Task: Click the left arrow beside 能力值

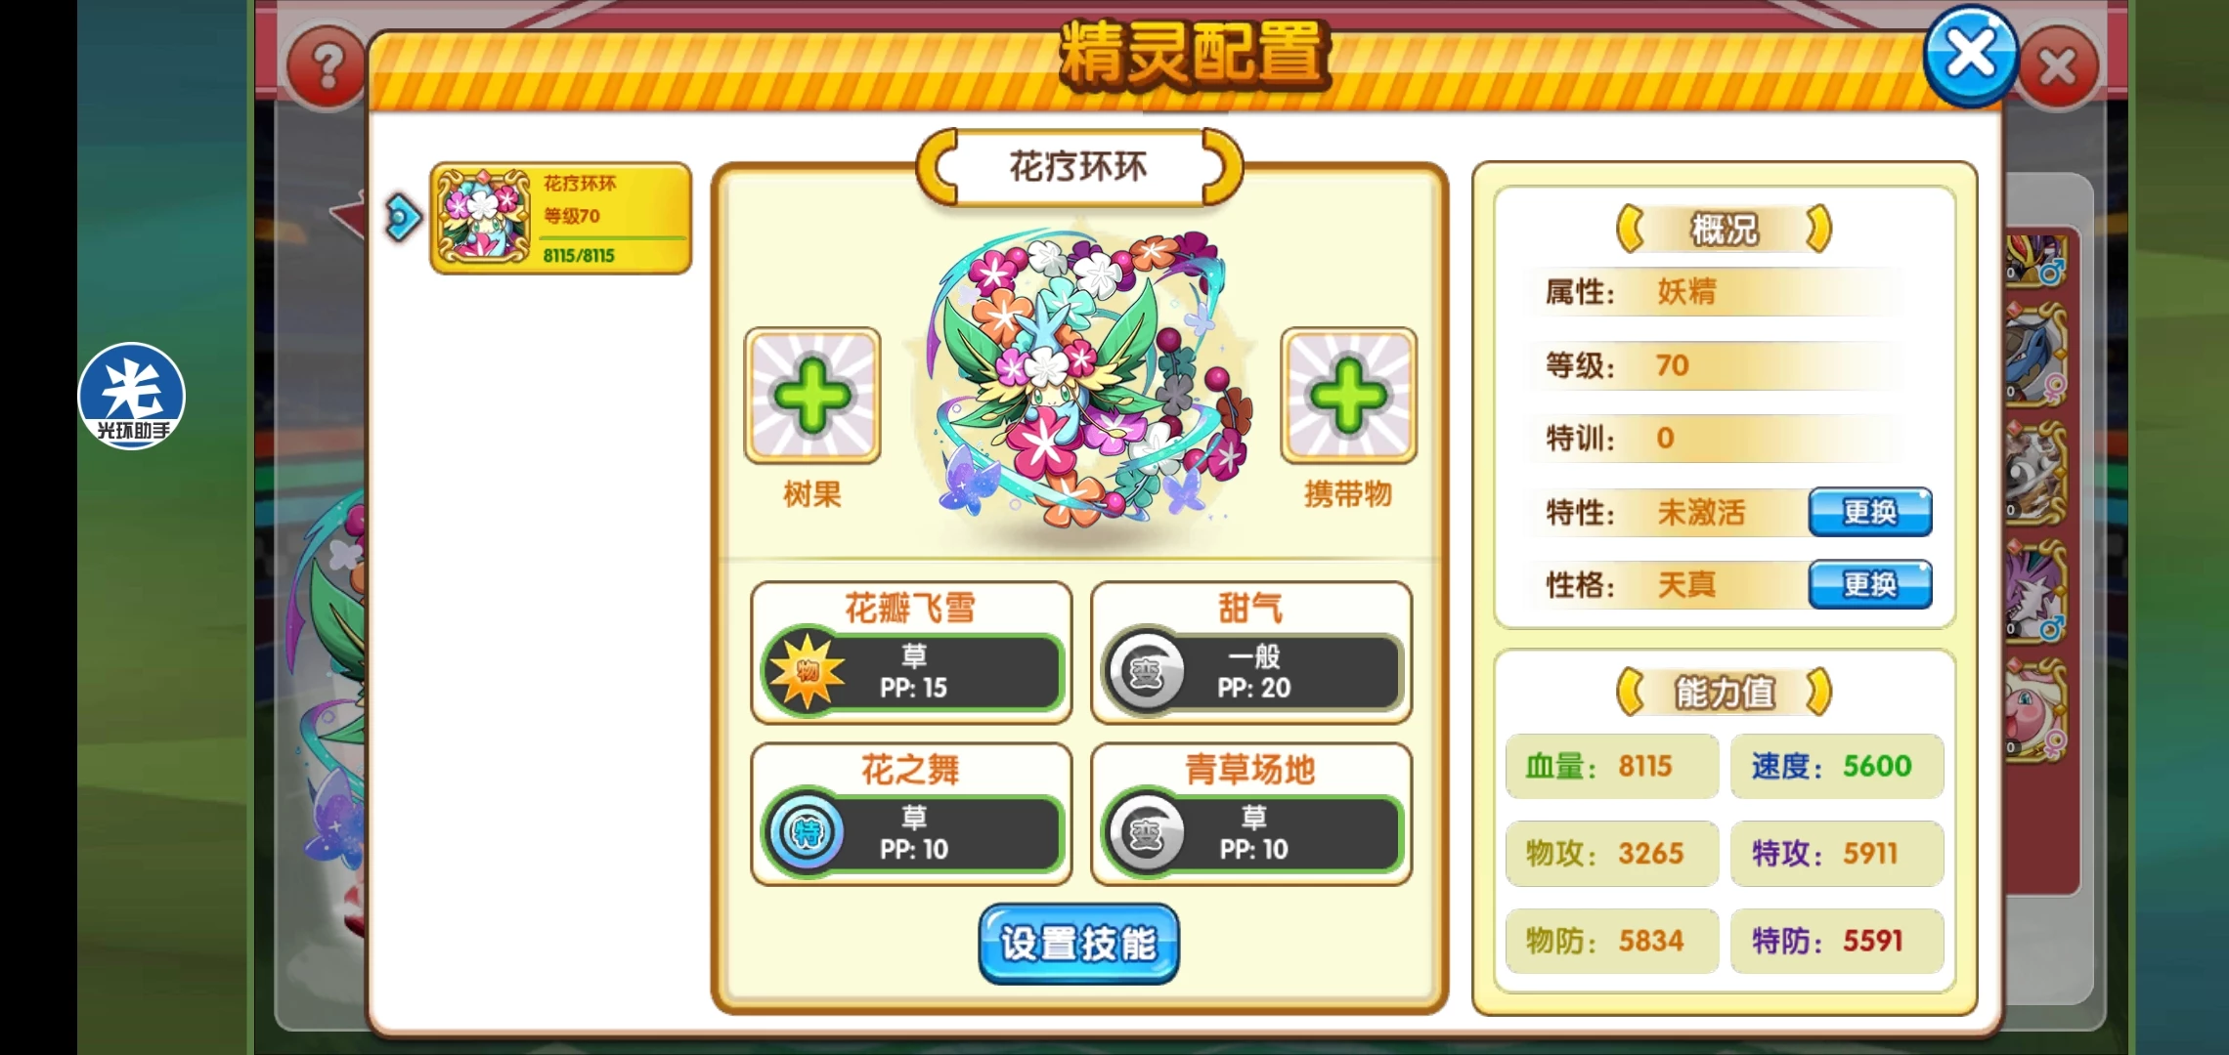Action: pos(1630,693)
